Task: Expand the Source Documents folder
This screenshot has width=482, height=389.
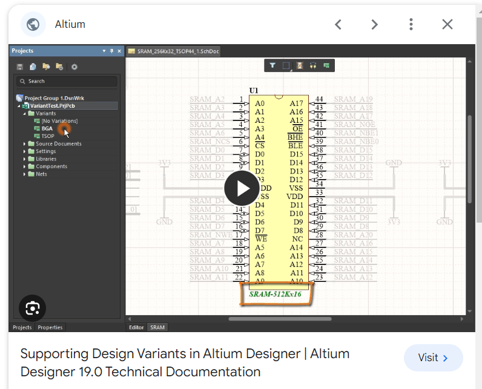Action: pyautogui.click(x=25, y=144)
